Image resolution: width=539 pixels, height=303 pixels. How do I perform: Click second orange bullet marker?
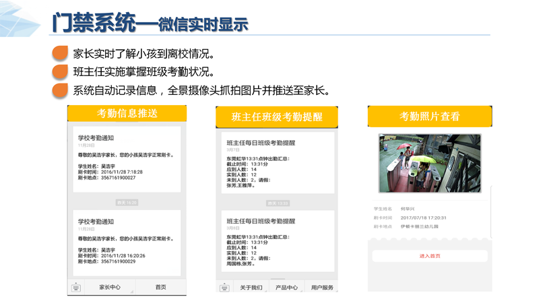[60, 72]
